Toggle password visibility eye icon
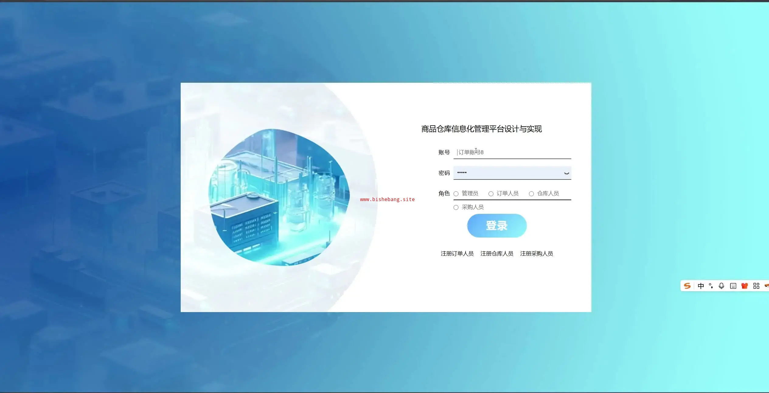The image size is (769, 393). pos(566,173)
